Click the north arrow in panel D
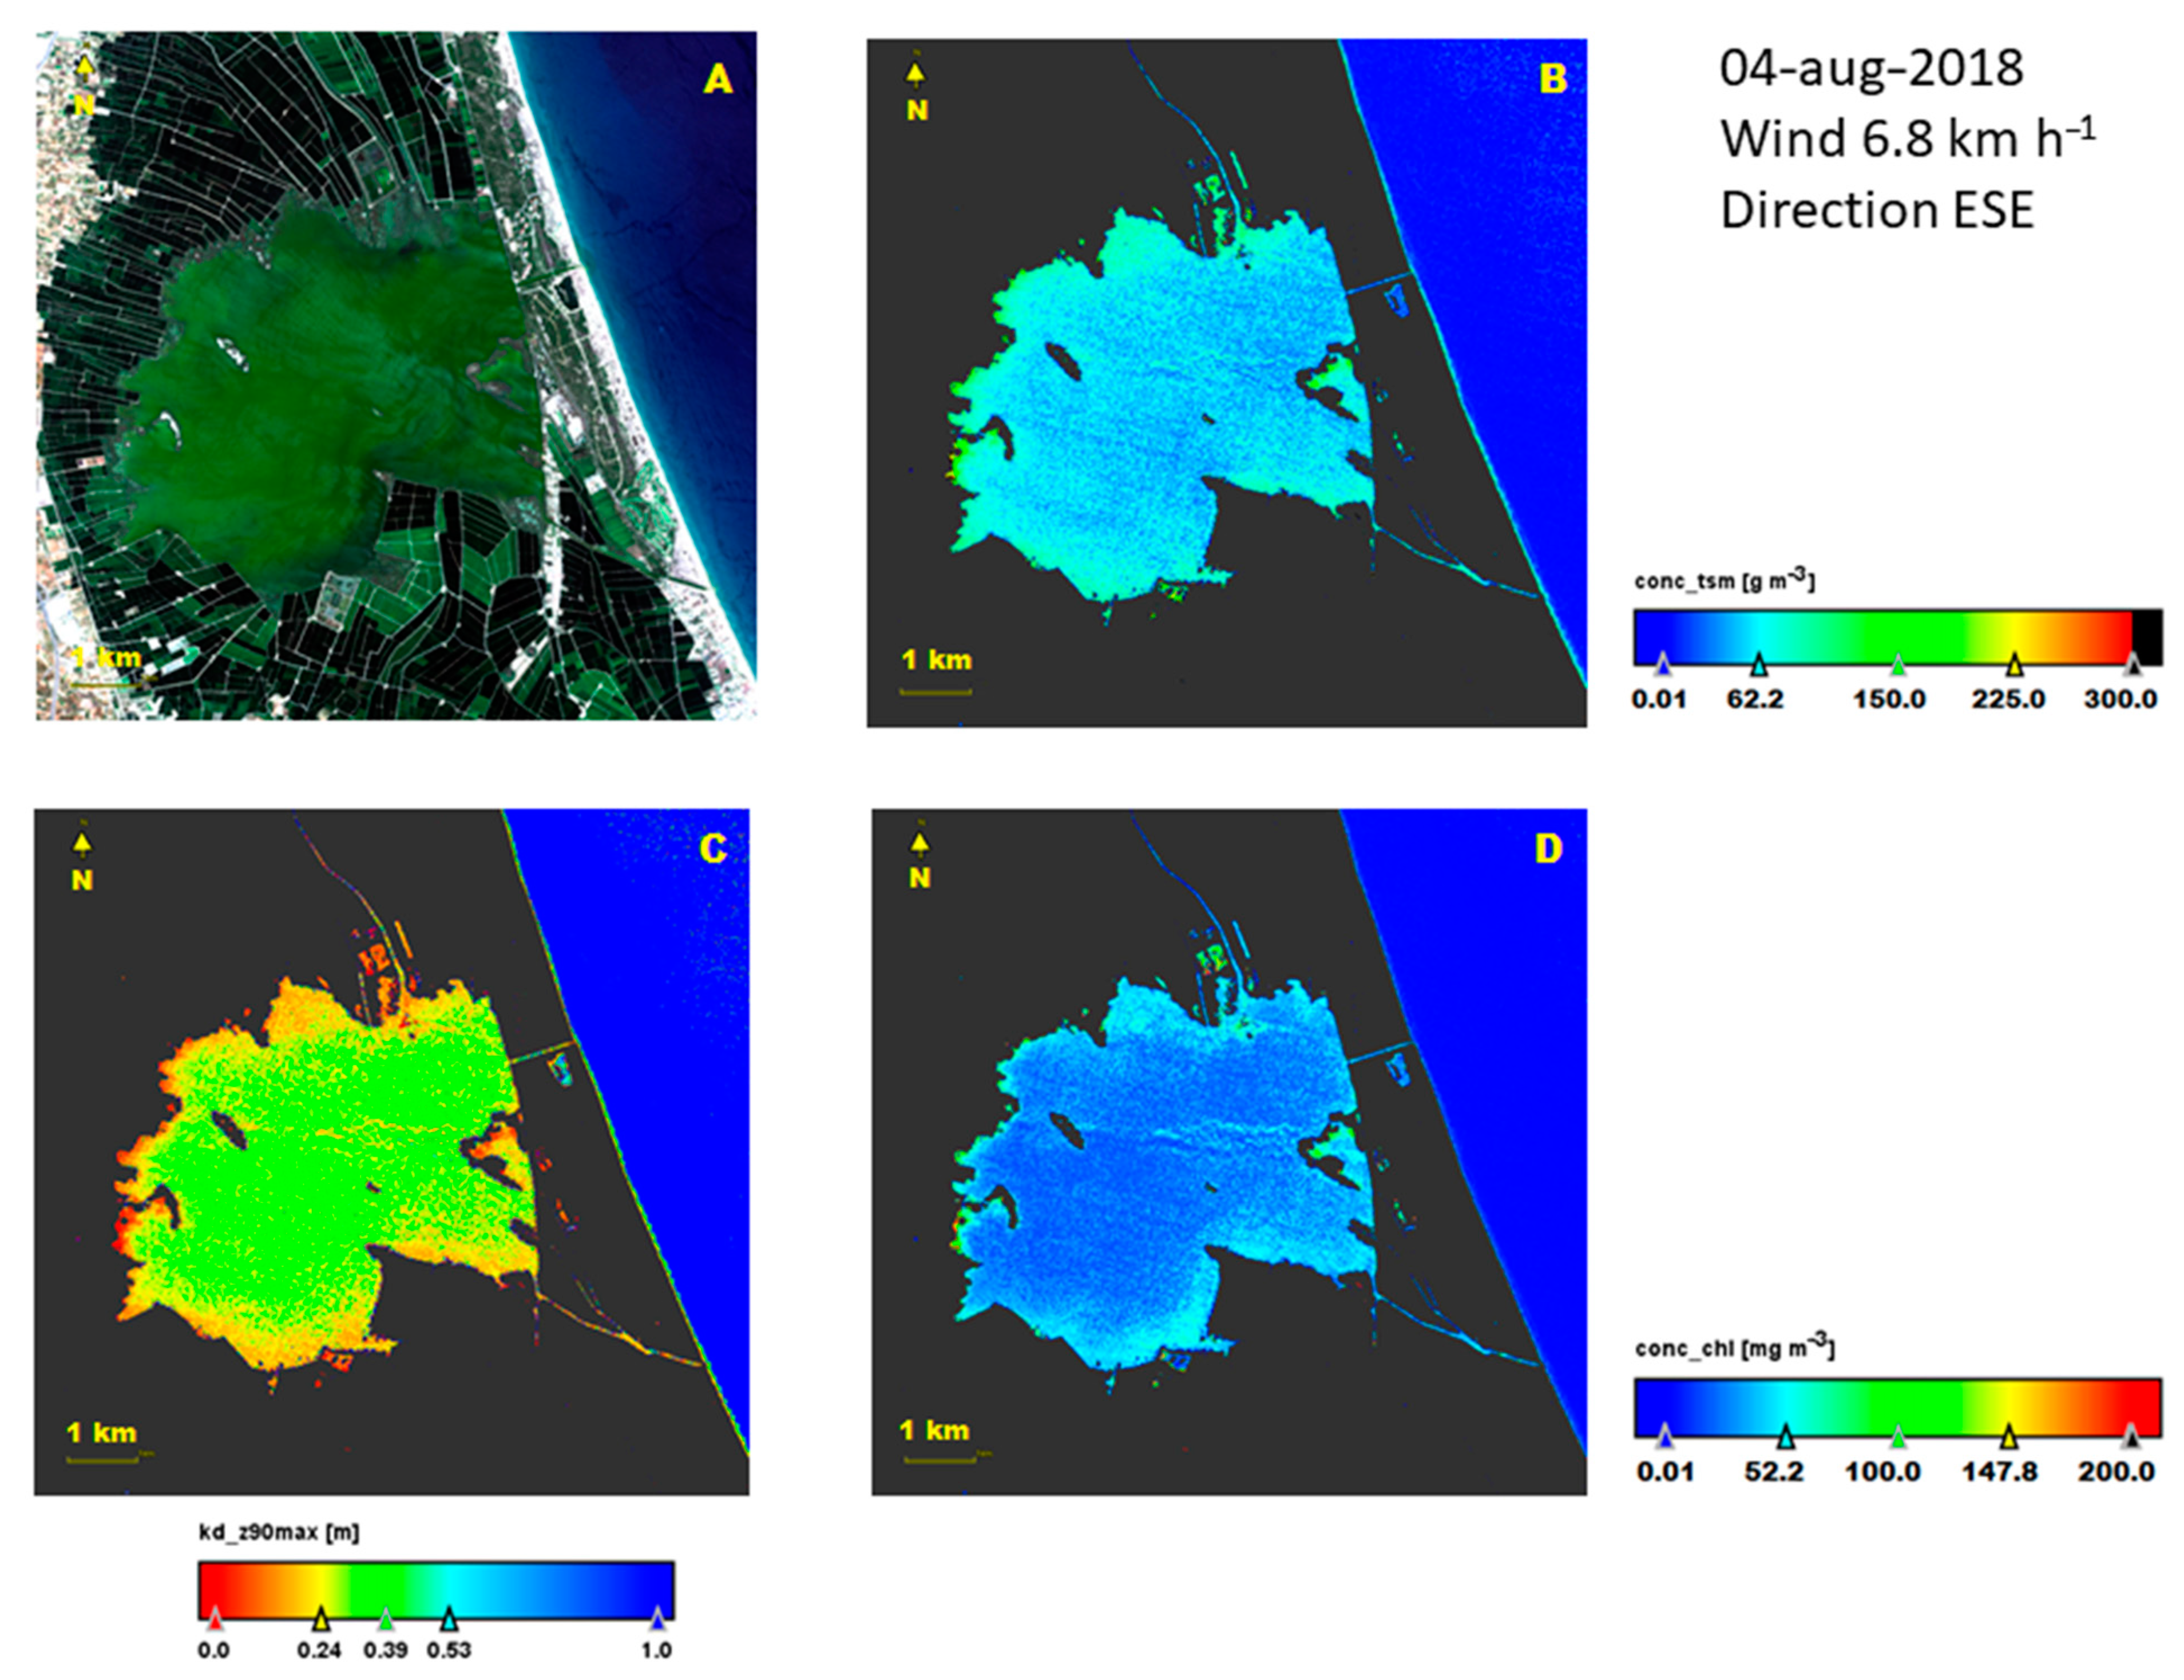This screenshot has width=2184, height=1680. click(919, 844)
